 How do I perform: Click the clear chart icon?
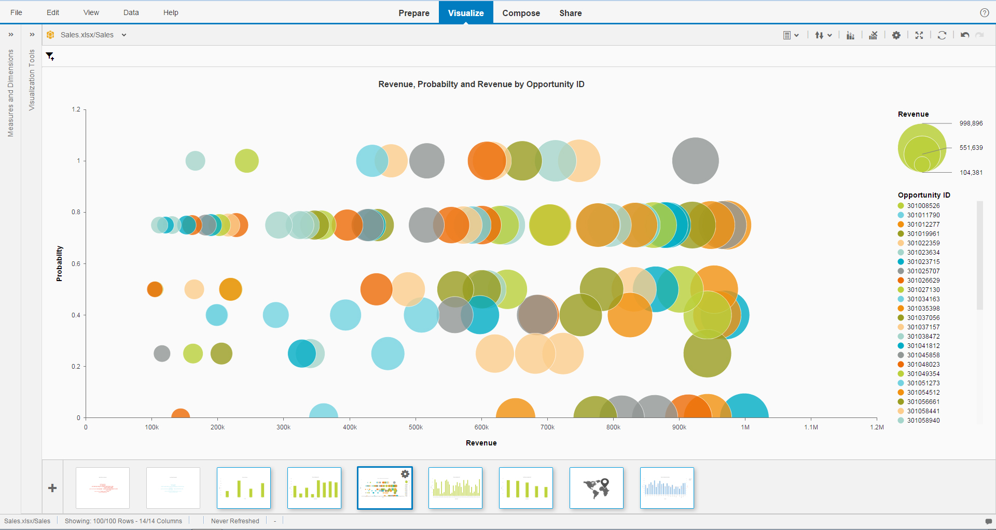(x=873, y=35)
